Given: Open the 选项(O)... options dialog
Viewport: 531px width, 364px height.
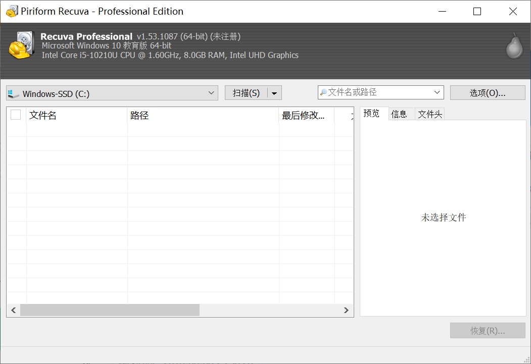Looking at the screenshot, I should click(488, 93).
